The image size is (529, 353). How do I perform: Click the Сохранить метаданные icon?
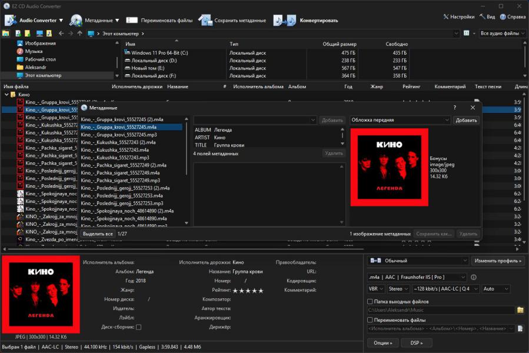[x=205, y=21]
